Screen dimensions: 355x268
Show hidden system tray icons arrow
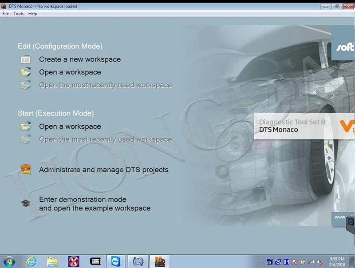point(261,262)
